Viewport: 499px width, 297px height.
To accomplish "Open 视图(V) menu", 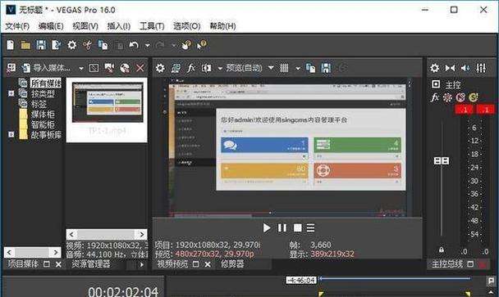I will click(x=85, y=26).
